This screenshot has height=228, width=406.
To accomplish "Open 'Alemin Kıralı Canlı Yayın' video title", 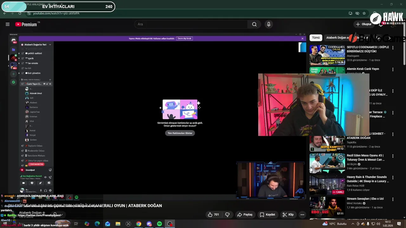I will pyautogui.click(x=363, y=69).
